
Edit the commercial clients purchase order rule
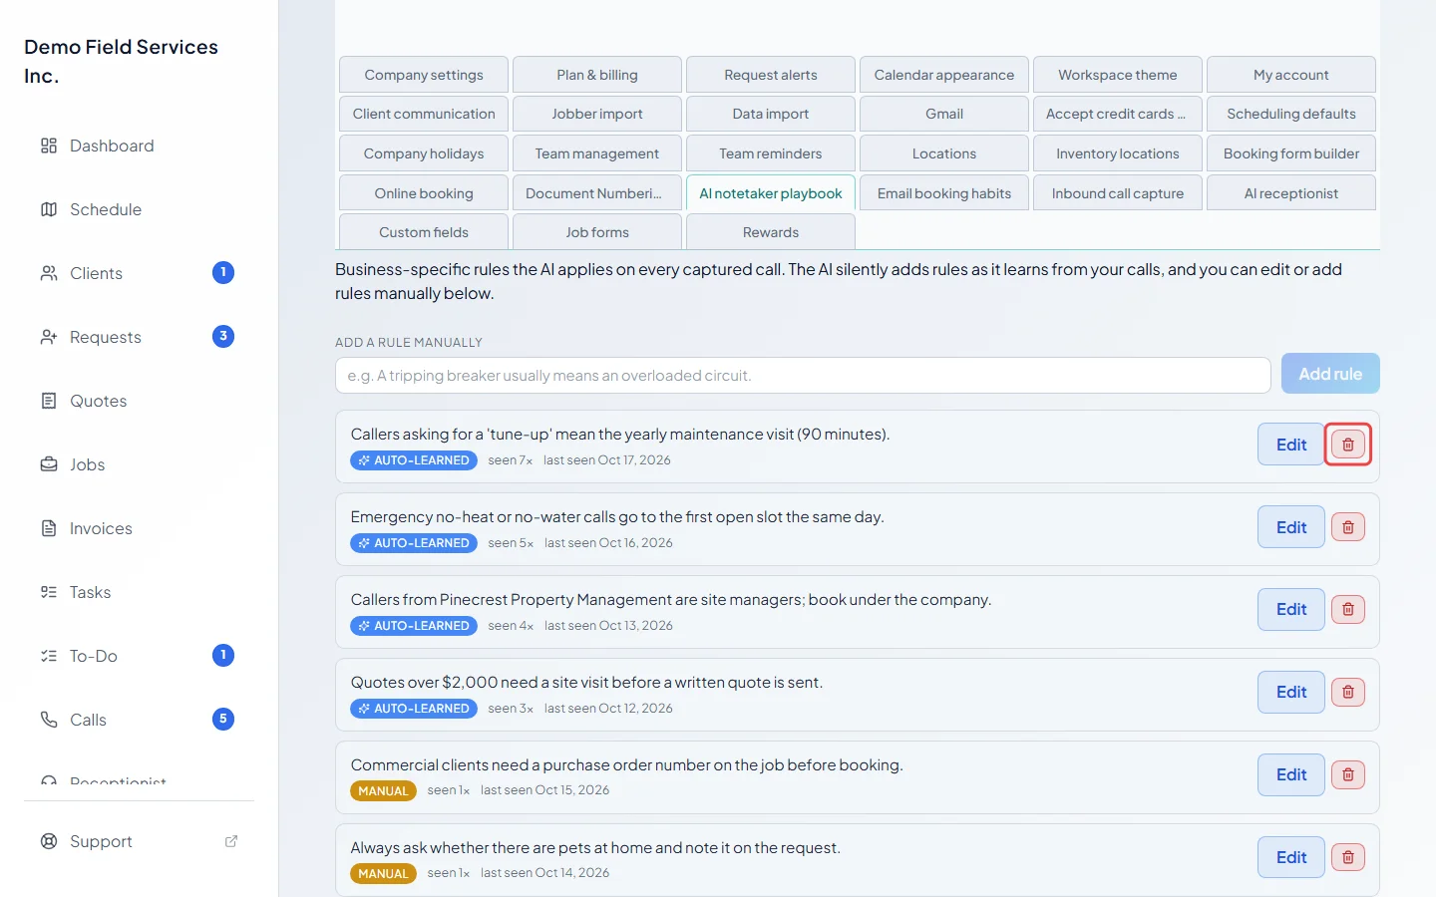click(x=1291, y=774)
